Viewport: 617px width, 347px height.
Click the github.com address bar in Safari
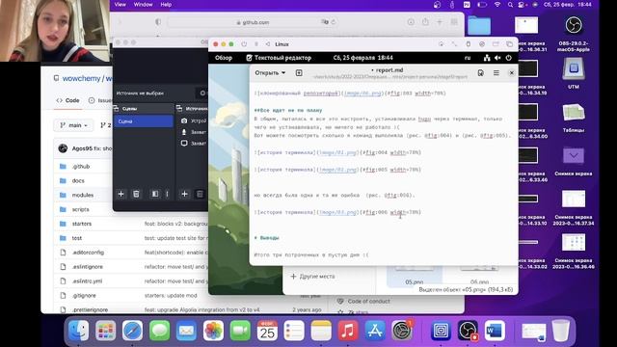point(253,22)
